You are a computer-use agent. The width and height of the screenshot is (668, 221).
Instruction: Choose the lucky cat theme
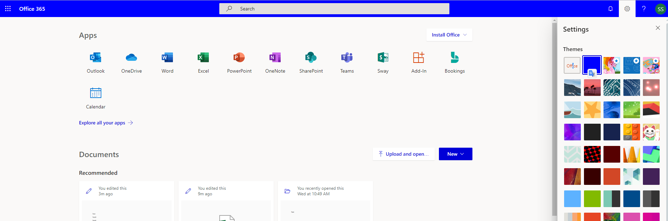[x=651, y=132]
